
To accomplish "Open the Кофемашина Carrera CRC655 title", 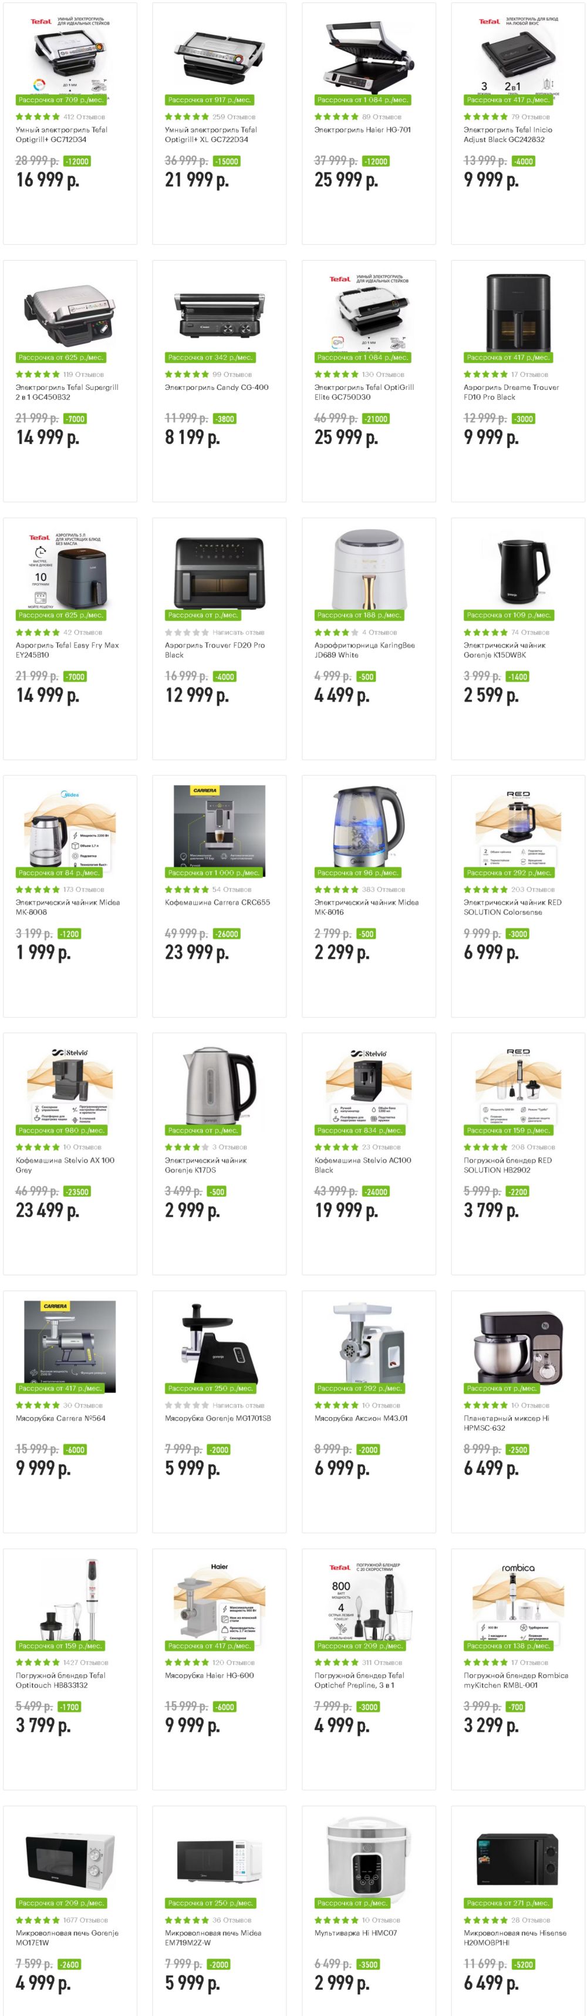I will click(217, 903).
